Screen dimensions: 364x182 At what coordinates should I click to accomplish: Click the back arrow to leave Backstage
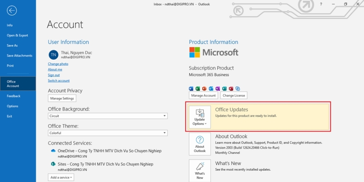point(12,11)
